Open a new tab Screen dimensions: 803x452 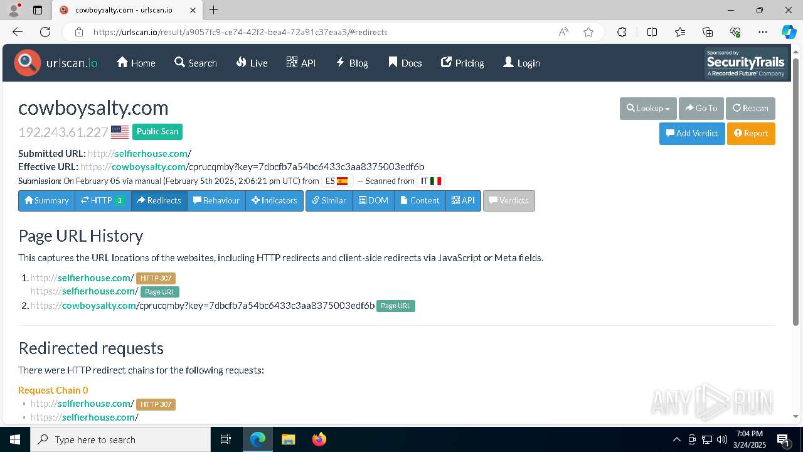(214, 10)
